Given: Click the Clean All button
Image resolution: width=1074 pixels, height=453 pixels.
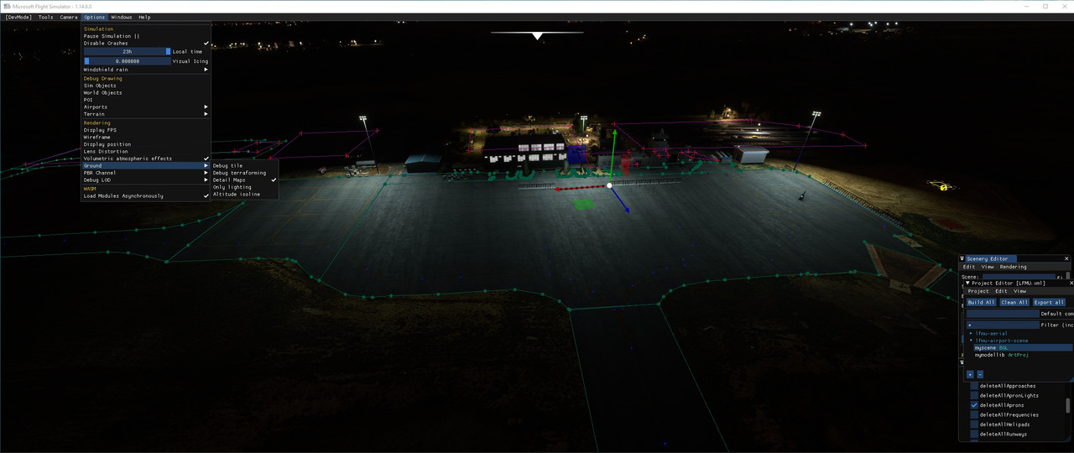Looking at the screenshot, I should (1014, 302).
